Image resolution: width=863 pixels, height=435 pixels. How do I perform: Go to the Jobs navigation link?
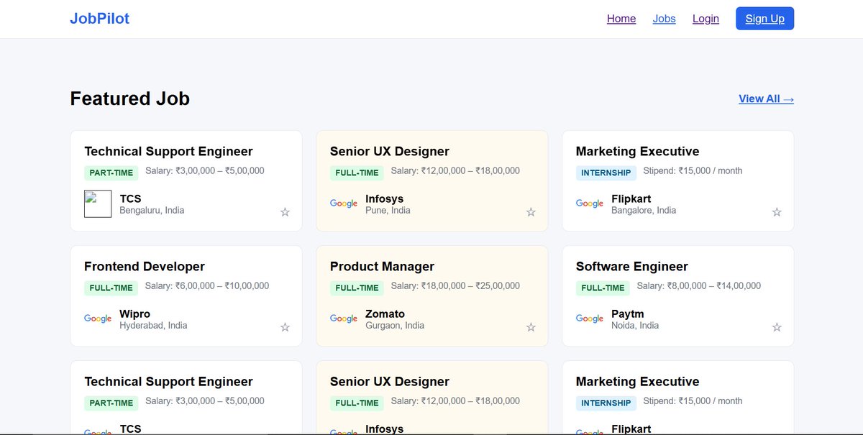665,19
